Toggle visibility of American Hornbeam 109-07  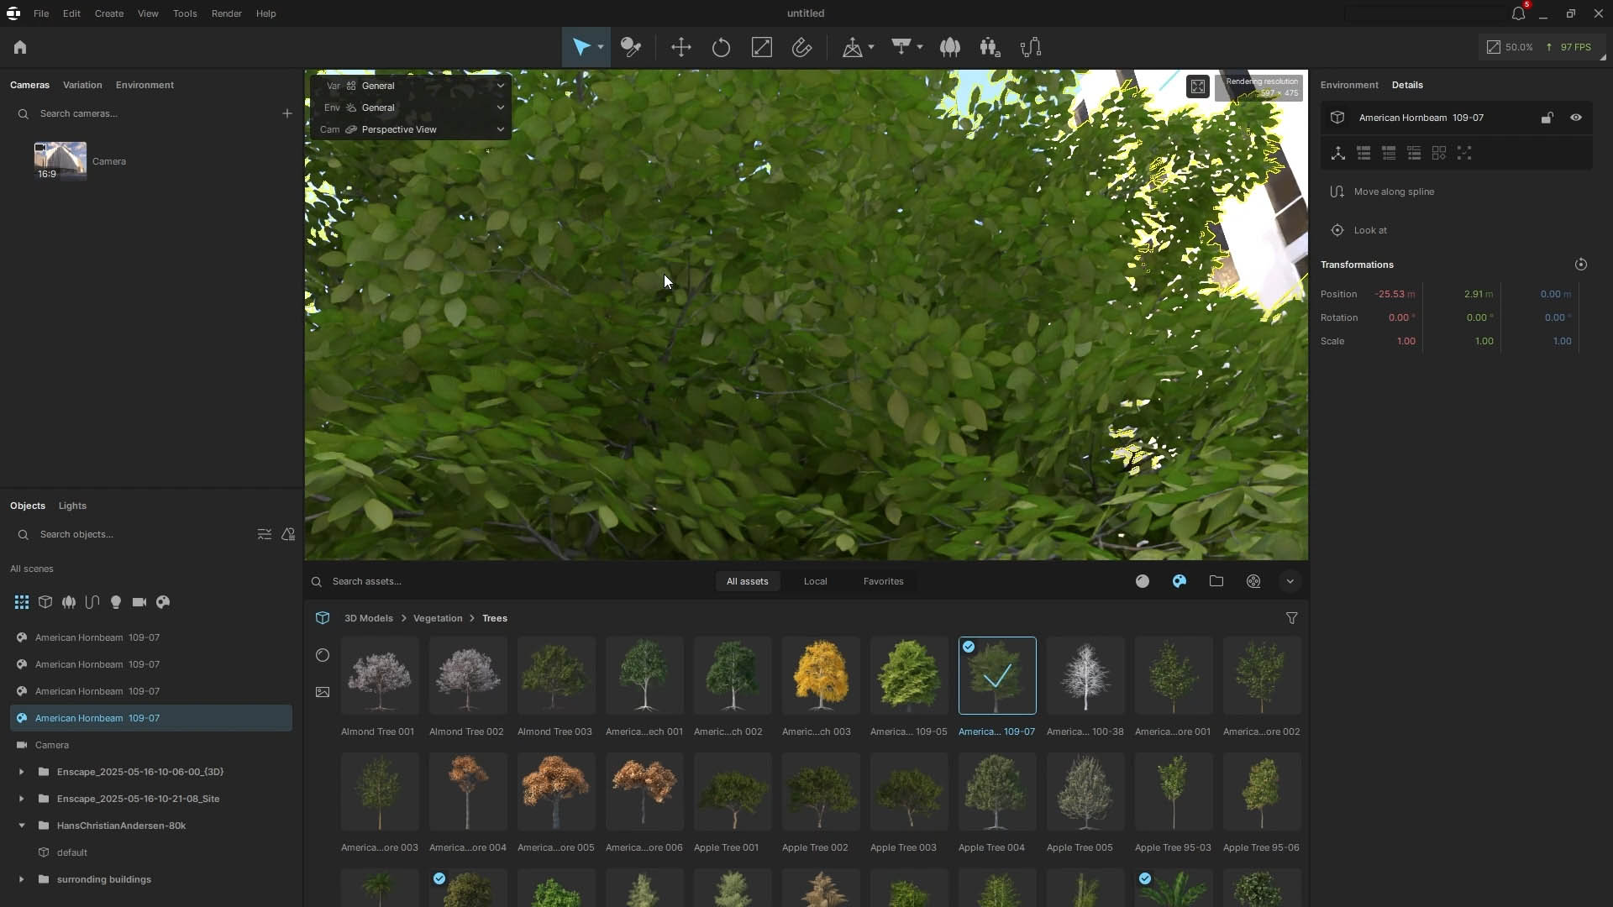coord(1577,118)
